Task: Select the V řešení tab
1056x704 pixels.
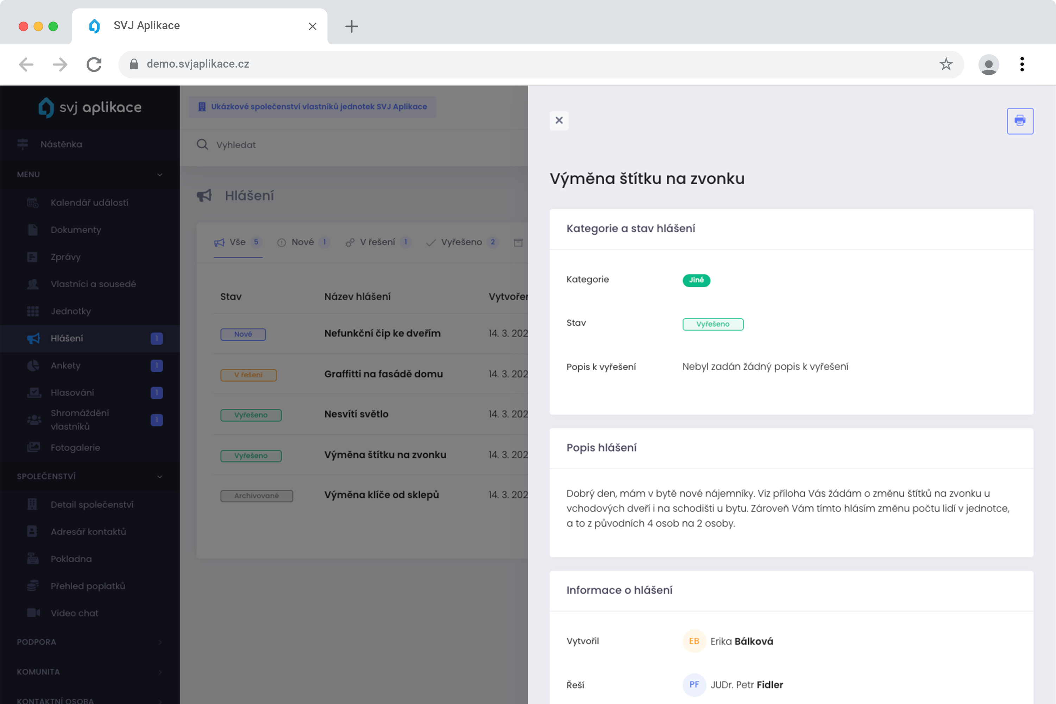Action: click(377, 243)
